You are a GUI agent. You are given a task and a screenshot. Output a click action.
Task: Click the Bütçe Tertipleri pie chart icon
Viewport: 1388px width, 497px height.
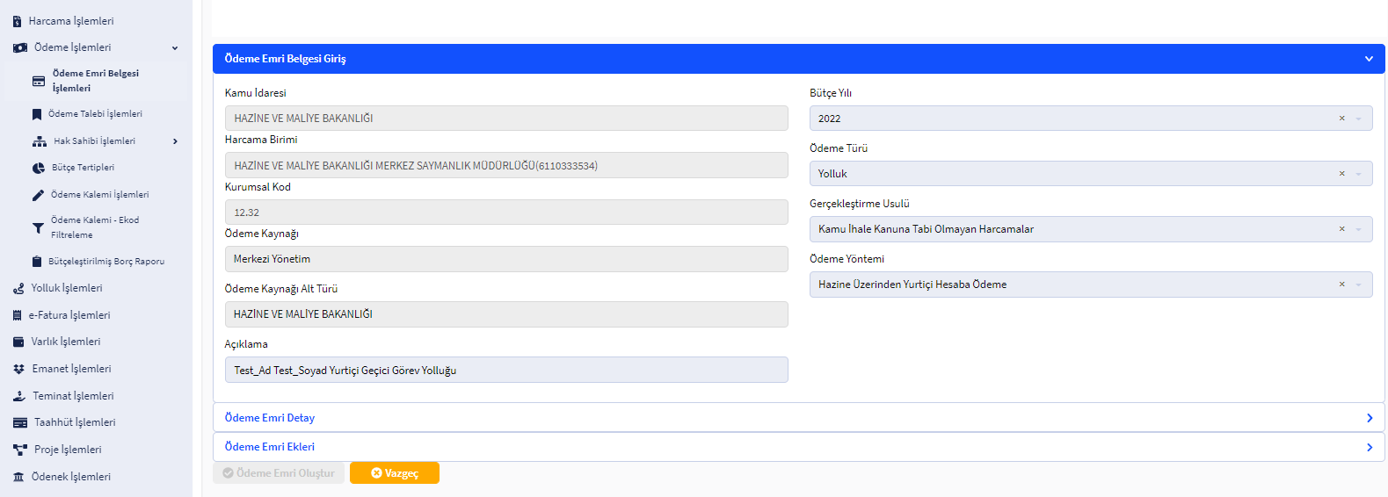click(39, 168)
